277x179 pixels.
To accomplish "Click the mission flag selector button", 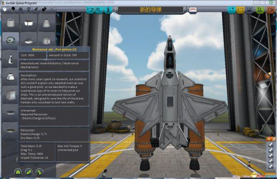I will 193,10.
